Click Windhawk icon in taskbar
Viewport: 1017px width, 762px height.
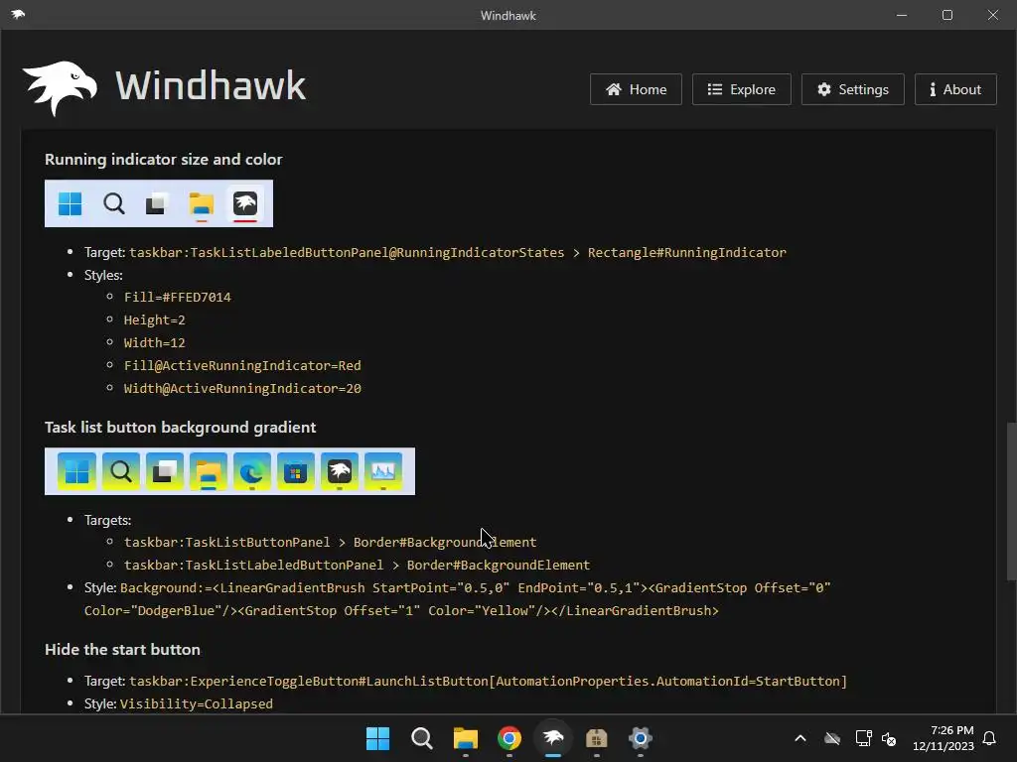(552, 738)
